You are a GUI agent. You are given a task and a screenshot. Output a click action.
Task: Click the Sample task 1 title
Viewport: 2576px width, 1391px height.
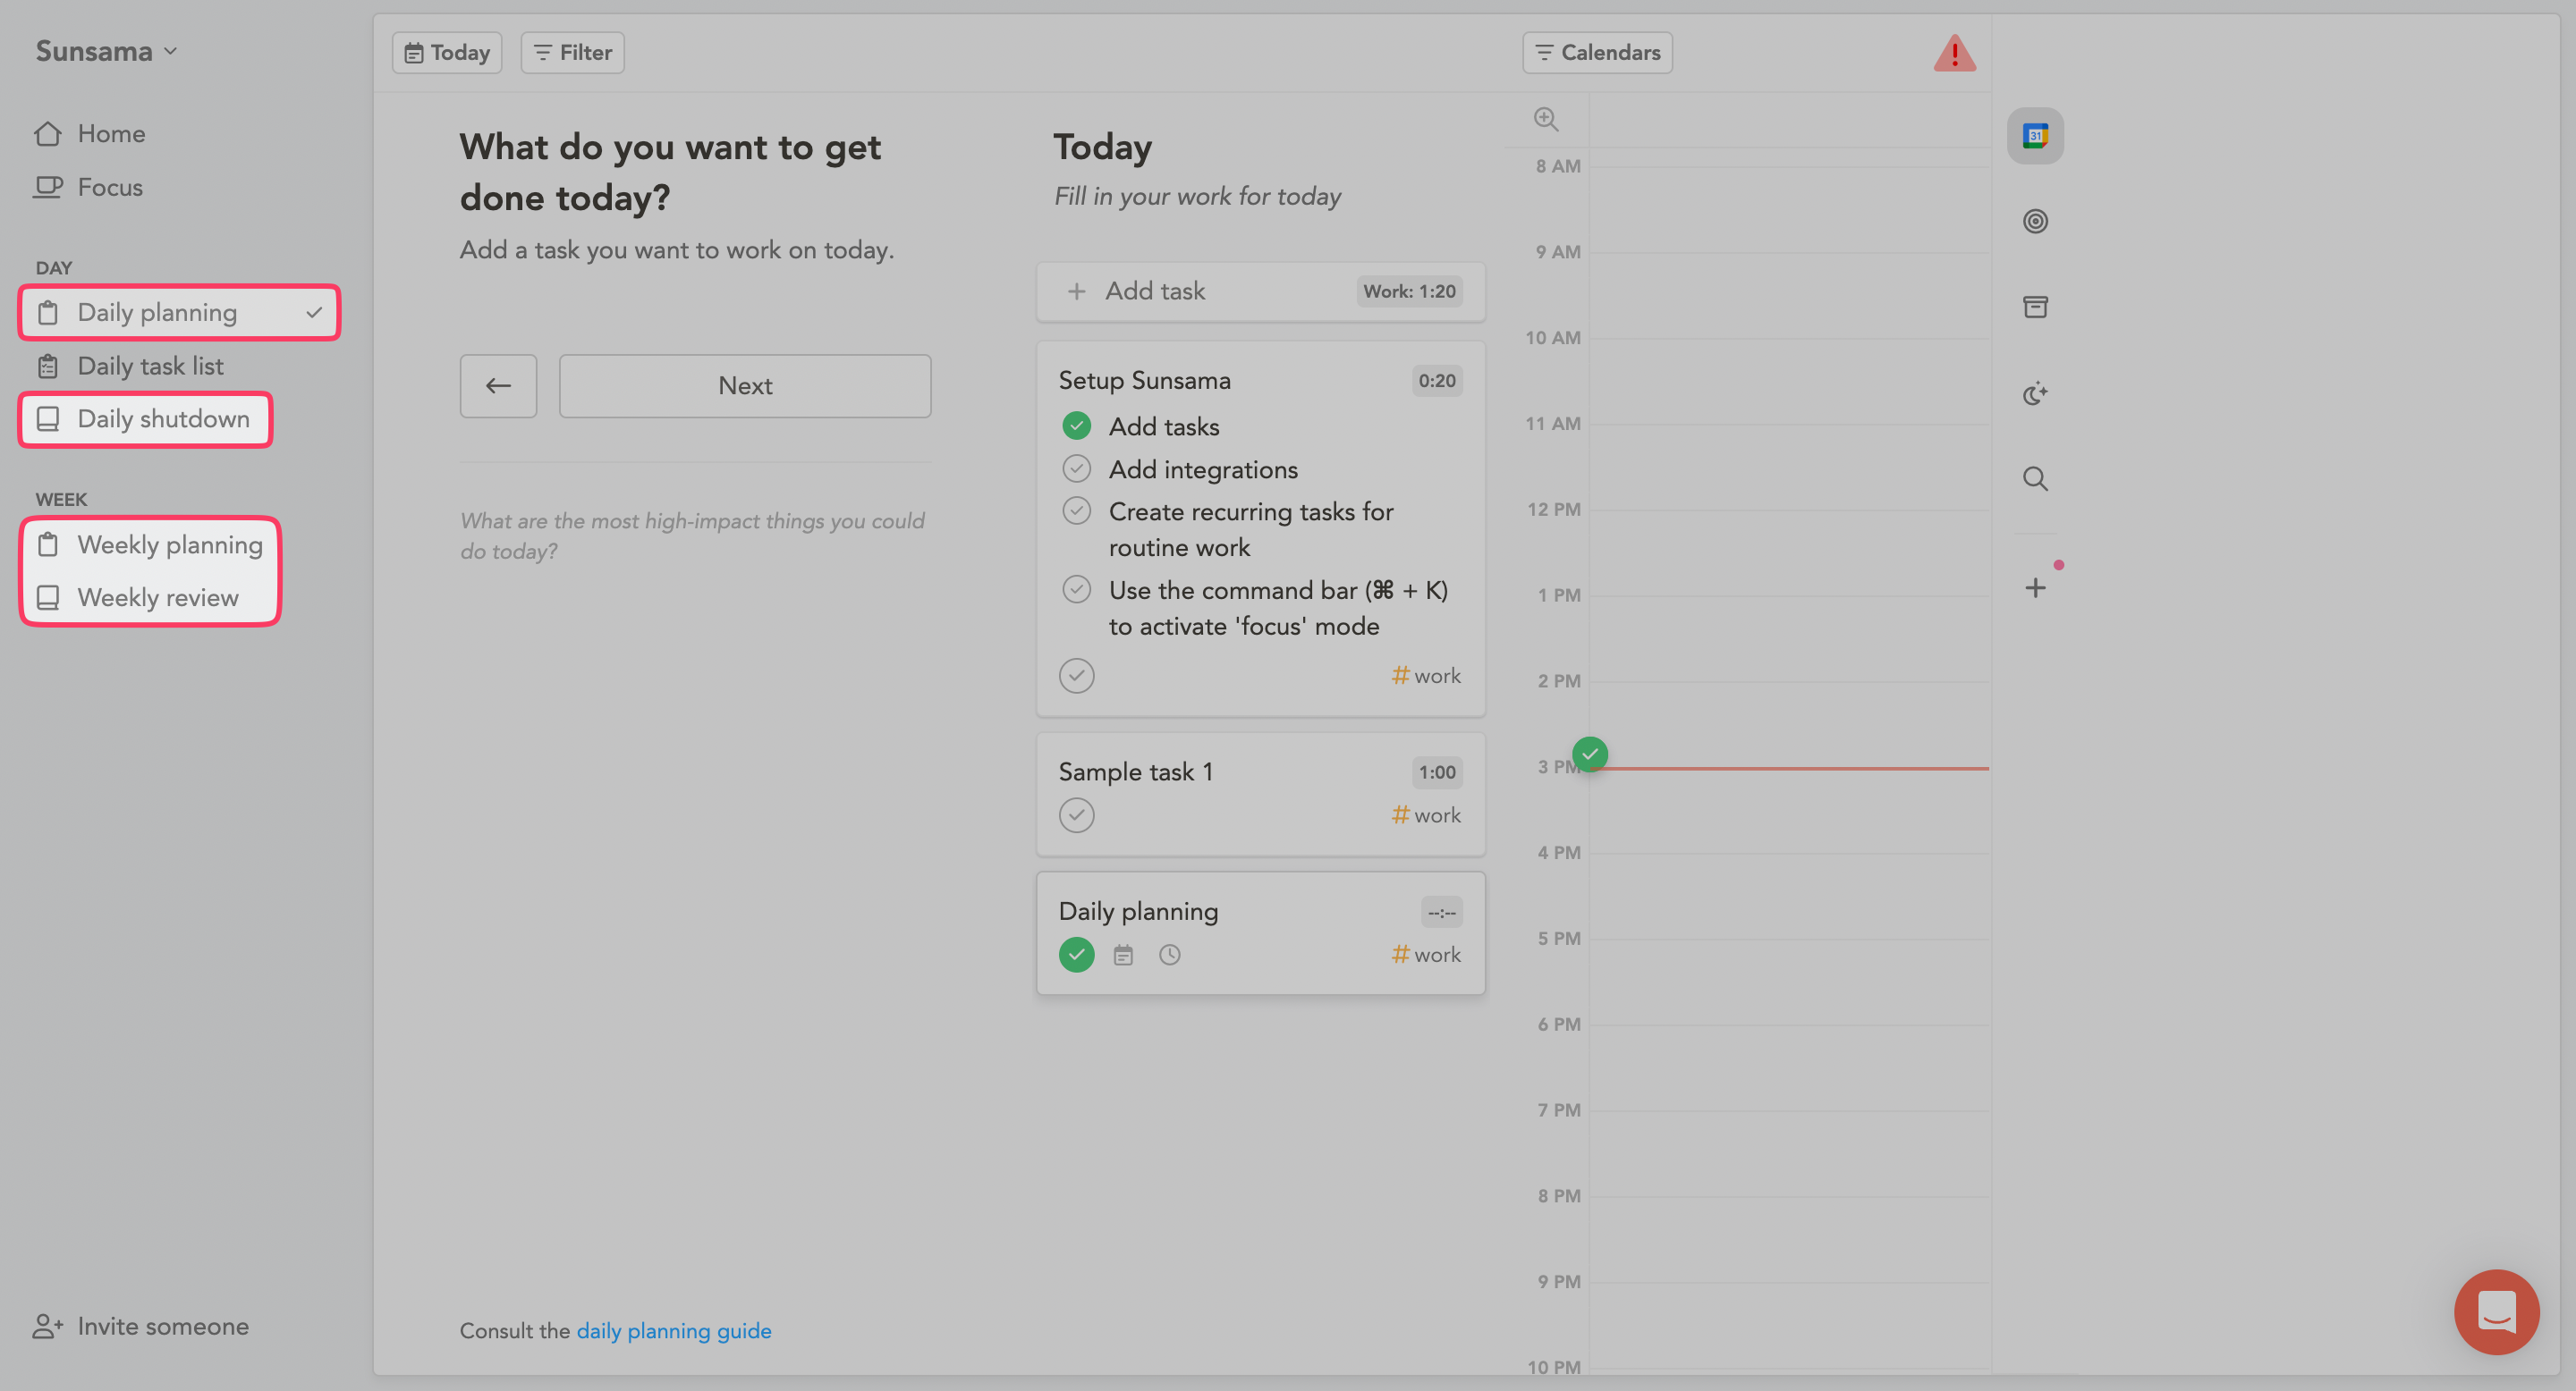[1135, 772]
